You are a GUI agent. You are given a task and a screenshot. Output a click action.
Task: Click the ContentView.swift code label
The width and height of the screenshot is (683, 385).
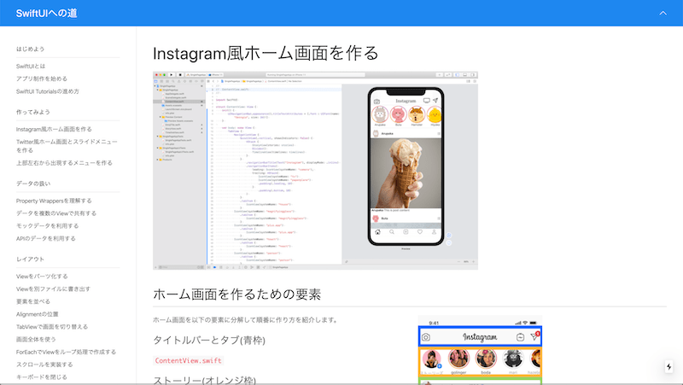[x=188, y=360]
